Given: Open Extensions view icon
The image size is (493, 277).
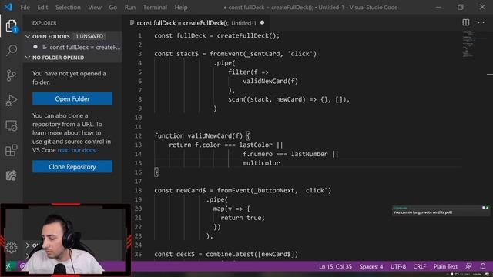Looking at the screenshot, I should coord(12,150).
